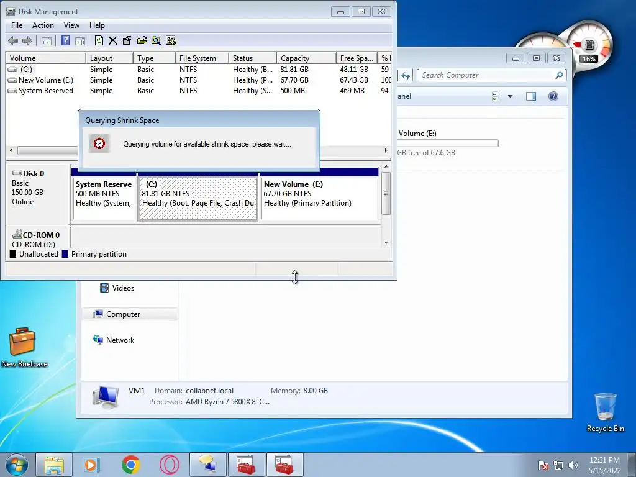Click the network chat taskbar icon
The image size is (636, 477).
click(x=207, y=465)
